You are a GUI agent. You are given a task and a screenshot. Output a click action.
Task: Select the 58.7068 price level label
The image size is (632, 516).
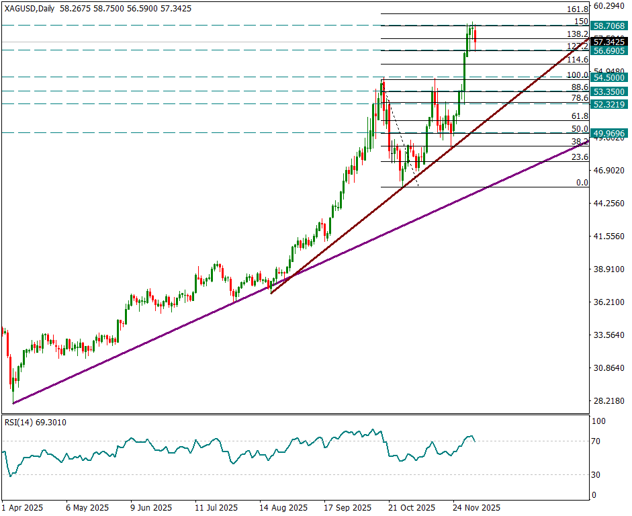pyautogui.click(x=609, y=26)
